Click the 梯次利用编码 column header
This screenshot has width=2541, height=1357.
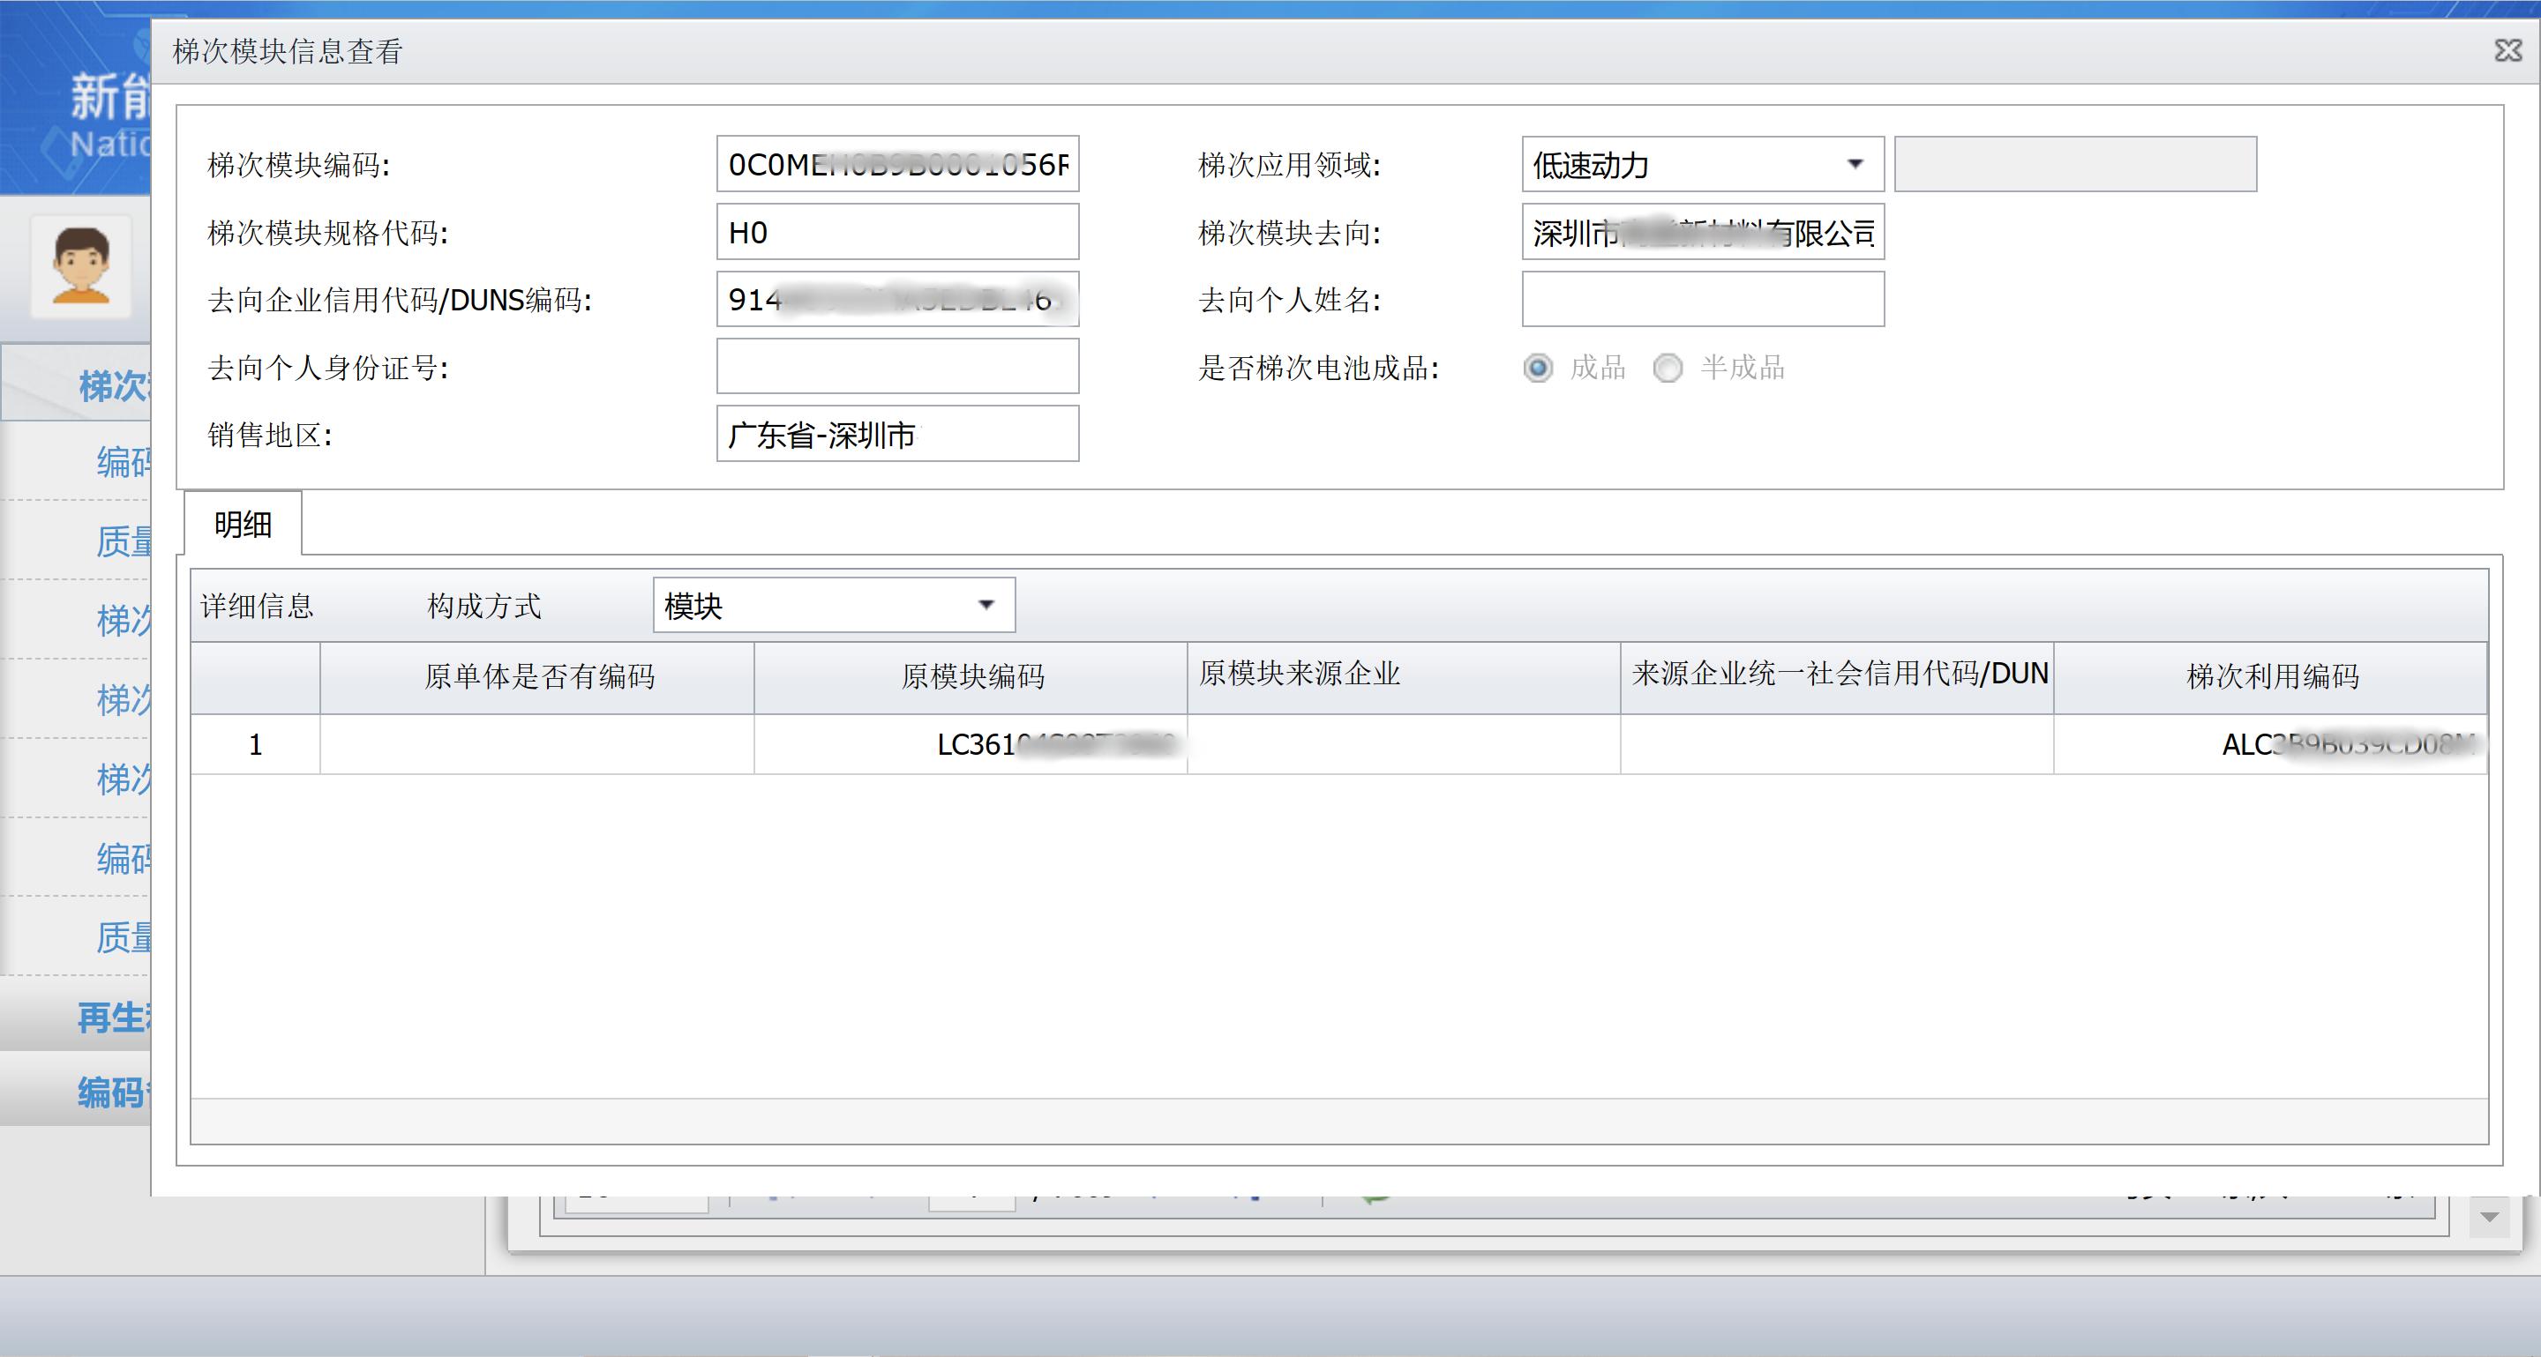coord(2271,677)
